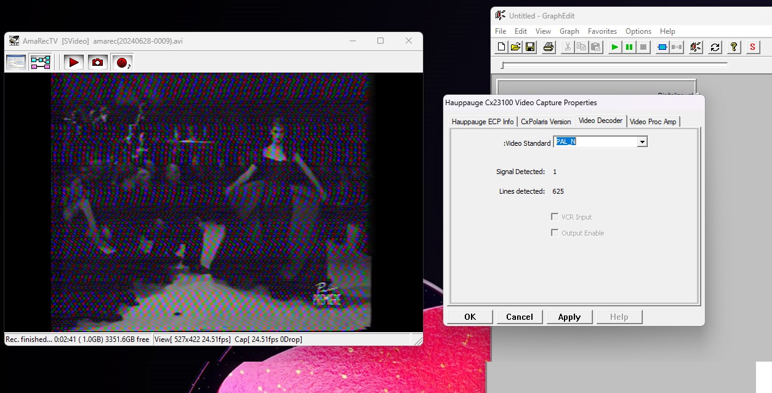Open the View menu in GraphEdit
This screenshot has width=772, height=393.
click(x=543, y=31)
